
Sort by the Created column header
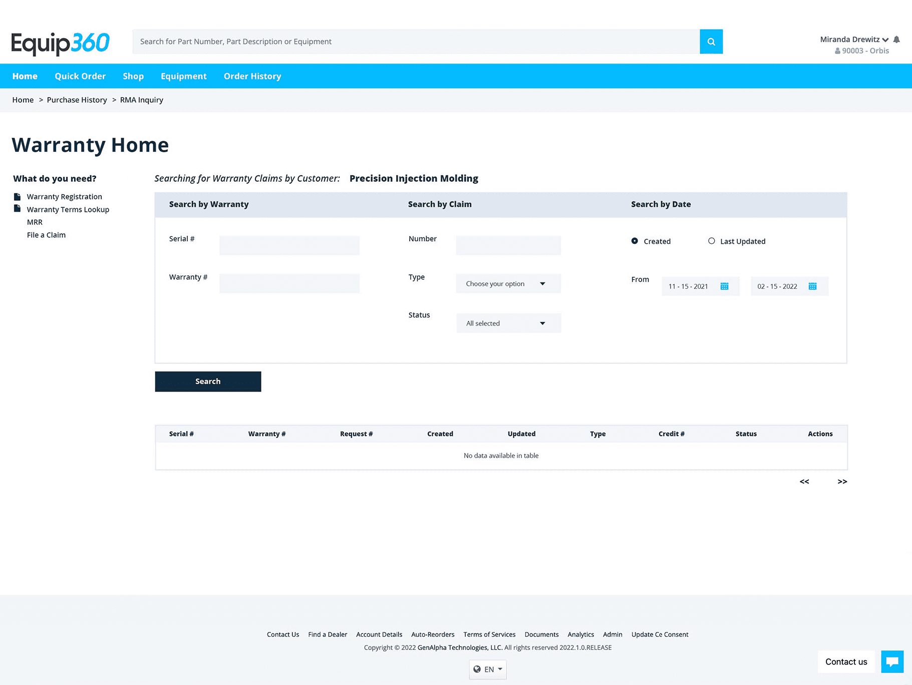[x=440, y=434]
